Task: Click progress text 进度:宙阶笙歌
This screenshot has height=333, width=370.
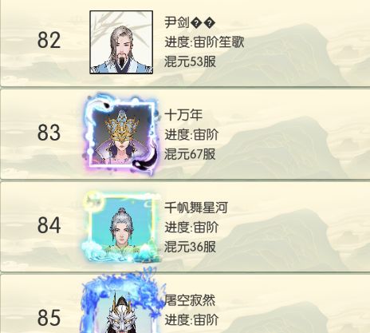Action: pos(204,42)
